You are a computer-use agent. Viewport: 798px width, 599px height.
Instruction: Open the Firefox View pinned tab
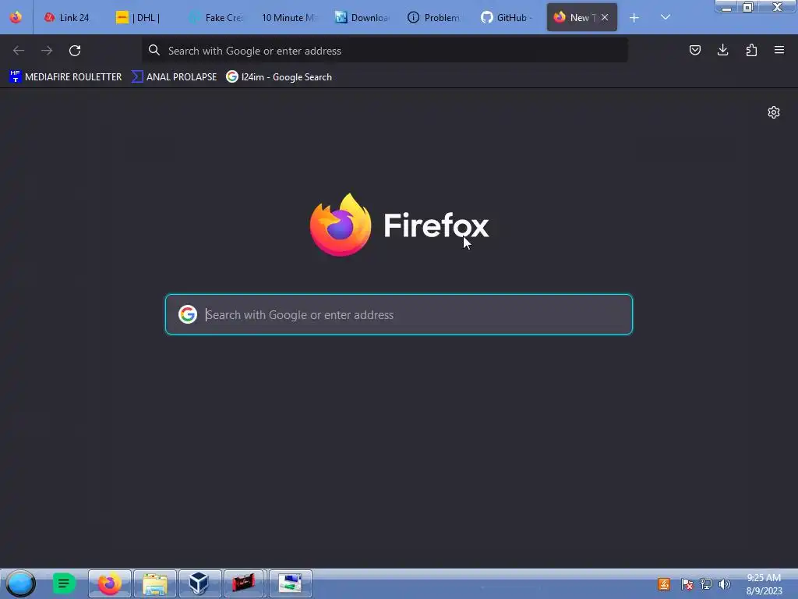pos(16,17)
